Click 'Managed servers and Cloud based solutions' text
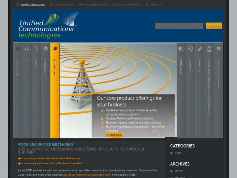Screen dimensions: 237x178 pyautogui.click(x=134, y=122)
